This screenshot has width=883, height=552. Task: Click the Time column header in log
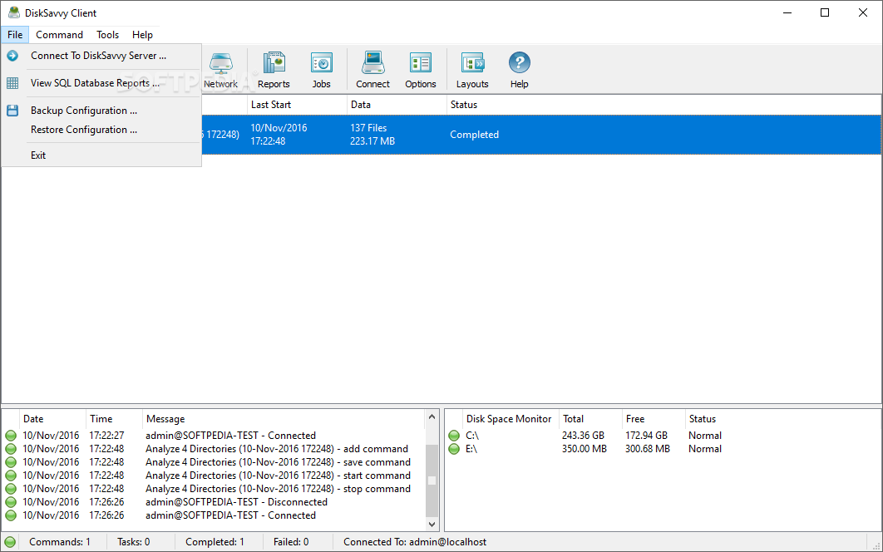pyautogui.click(x=114, y=418)
